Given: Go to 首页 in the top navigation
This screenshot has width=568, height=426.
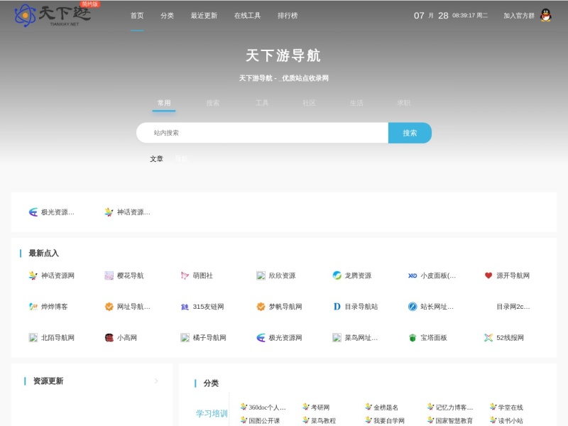Looking at the screenshot, I should (x=137, y=16).
